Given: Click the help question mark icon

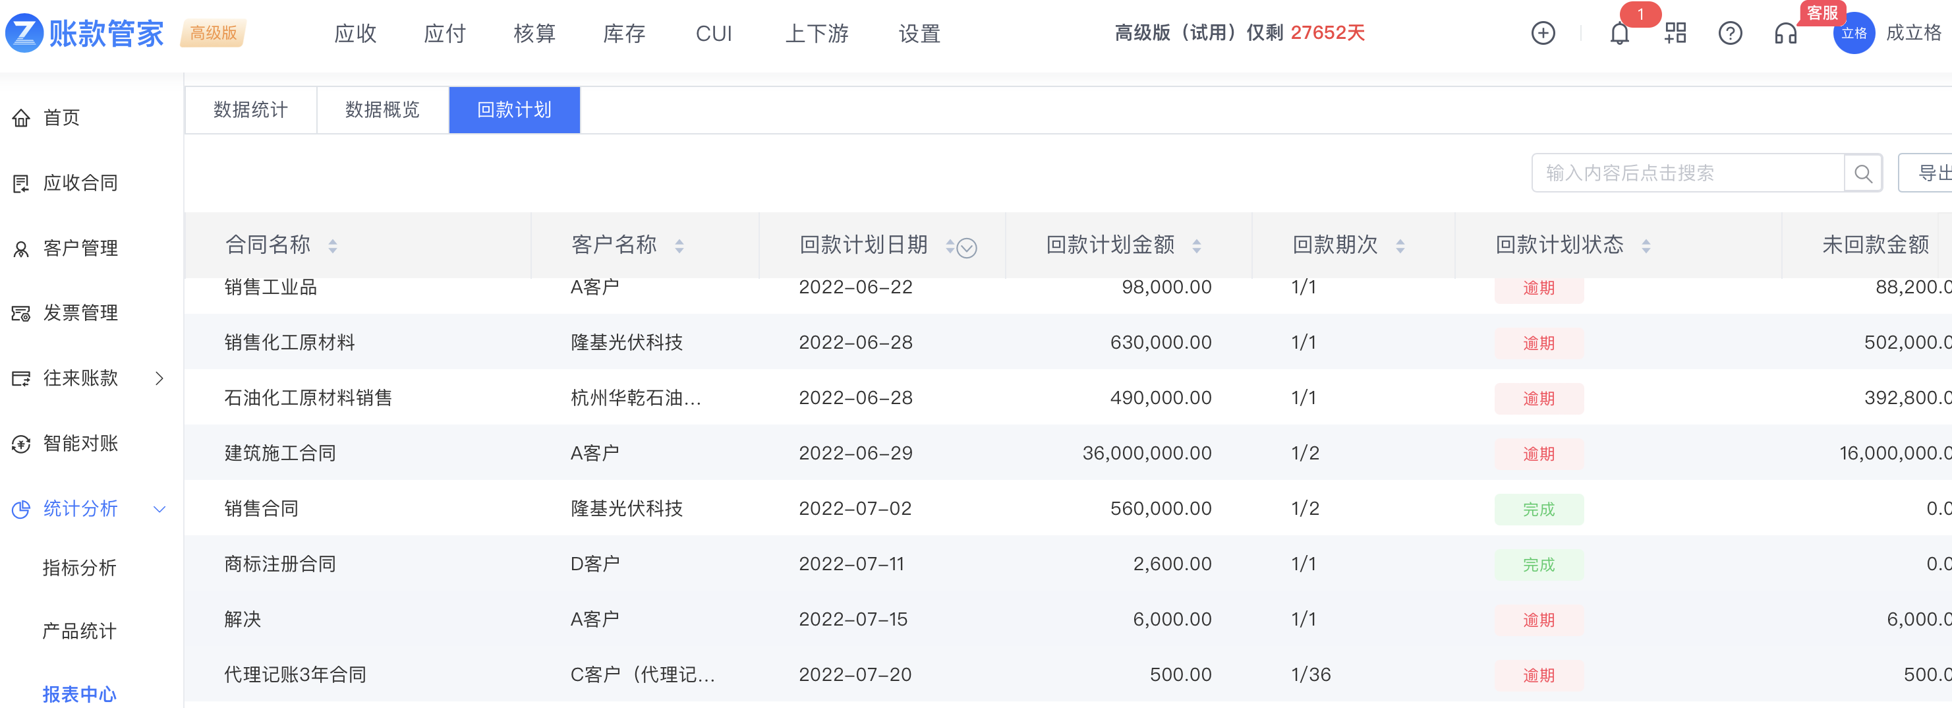Looking at the screenshot, I should [1730, 34].
